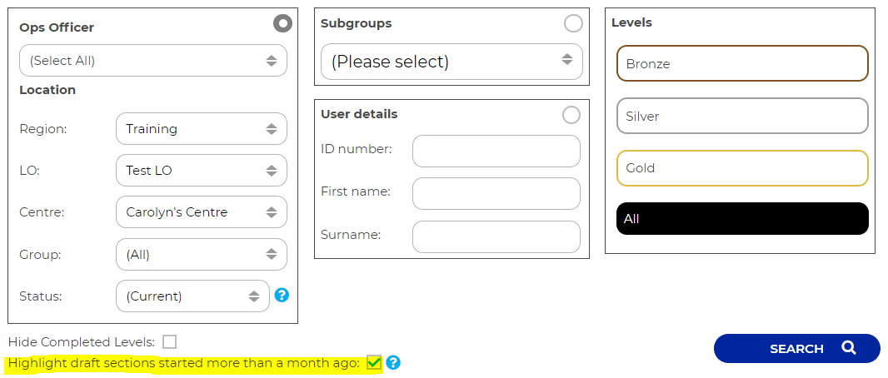Choose the Silver level
The width and height of the screenshot is (888, 378).
pos(741,116)
